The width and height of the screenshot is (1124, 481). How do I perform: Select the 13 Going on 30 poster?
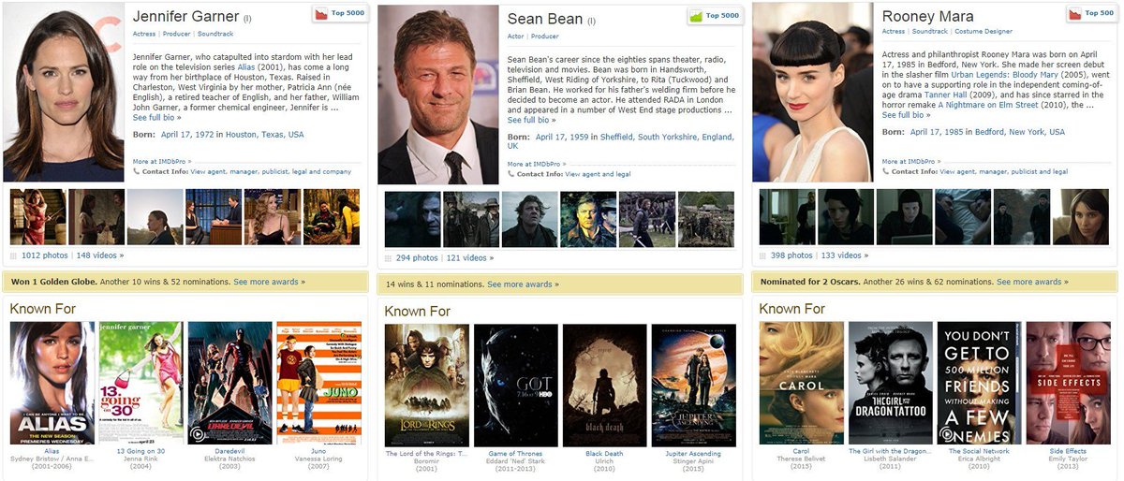tap(140, 384)
